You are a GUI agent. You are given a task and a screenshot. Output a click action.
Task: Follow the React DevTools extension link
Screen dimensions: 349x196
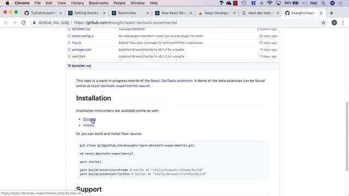172,81
